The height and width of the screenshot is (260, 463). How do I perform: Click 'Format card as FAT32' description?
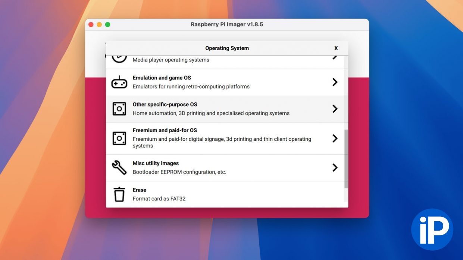pos(159,199)
